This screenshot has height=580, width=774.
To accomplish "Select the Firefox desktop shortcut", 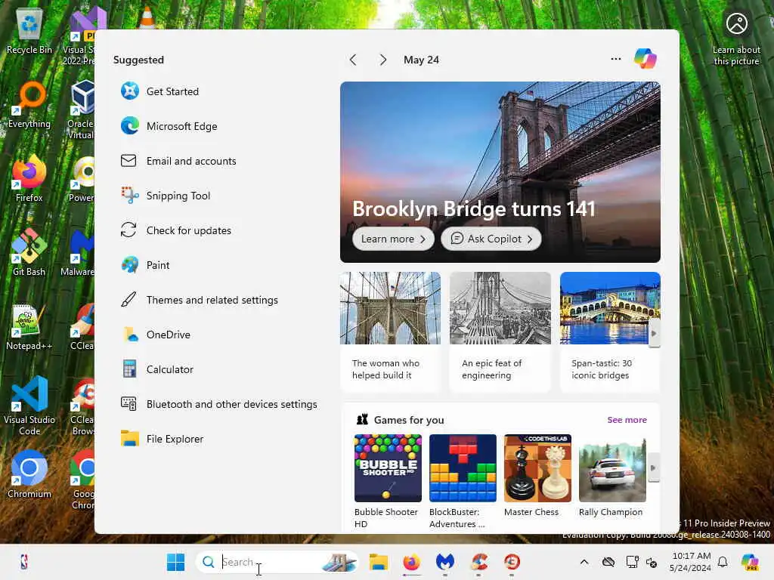I will tap(29, 178).
